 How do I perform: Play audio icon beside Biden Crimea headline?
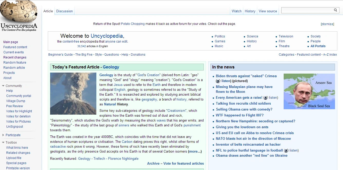(x=218, y=81)
